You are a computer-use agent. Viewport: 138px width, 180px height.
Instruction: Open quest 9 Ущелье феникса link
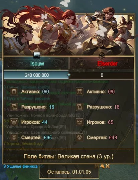pyautogui.click(x=21, y=166)
